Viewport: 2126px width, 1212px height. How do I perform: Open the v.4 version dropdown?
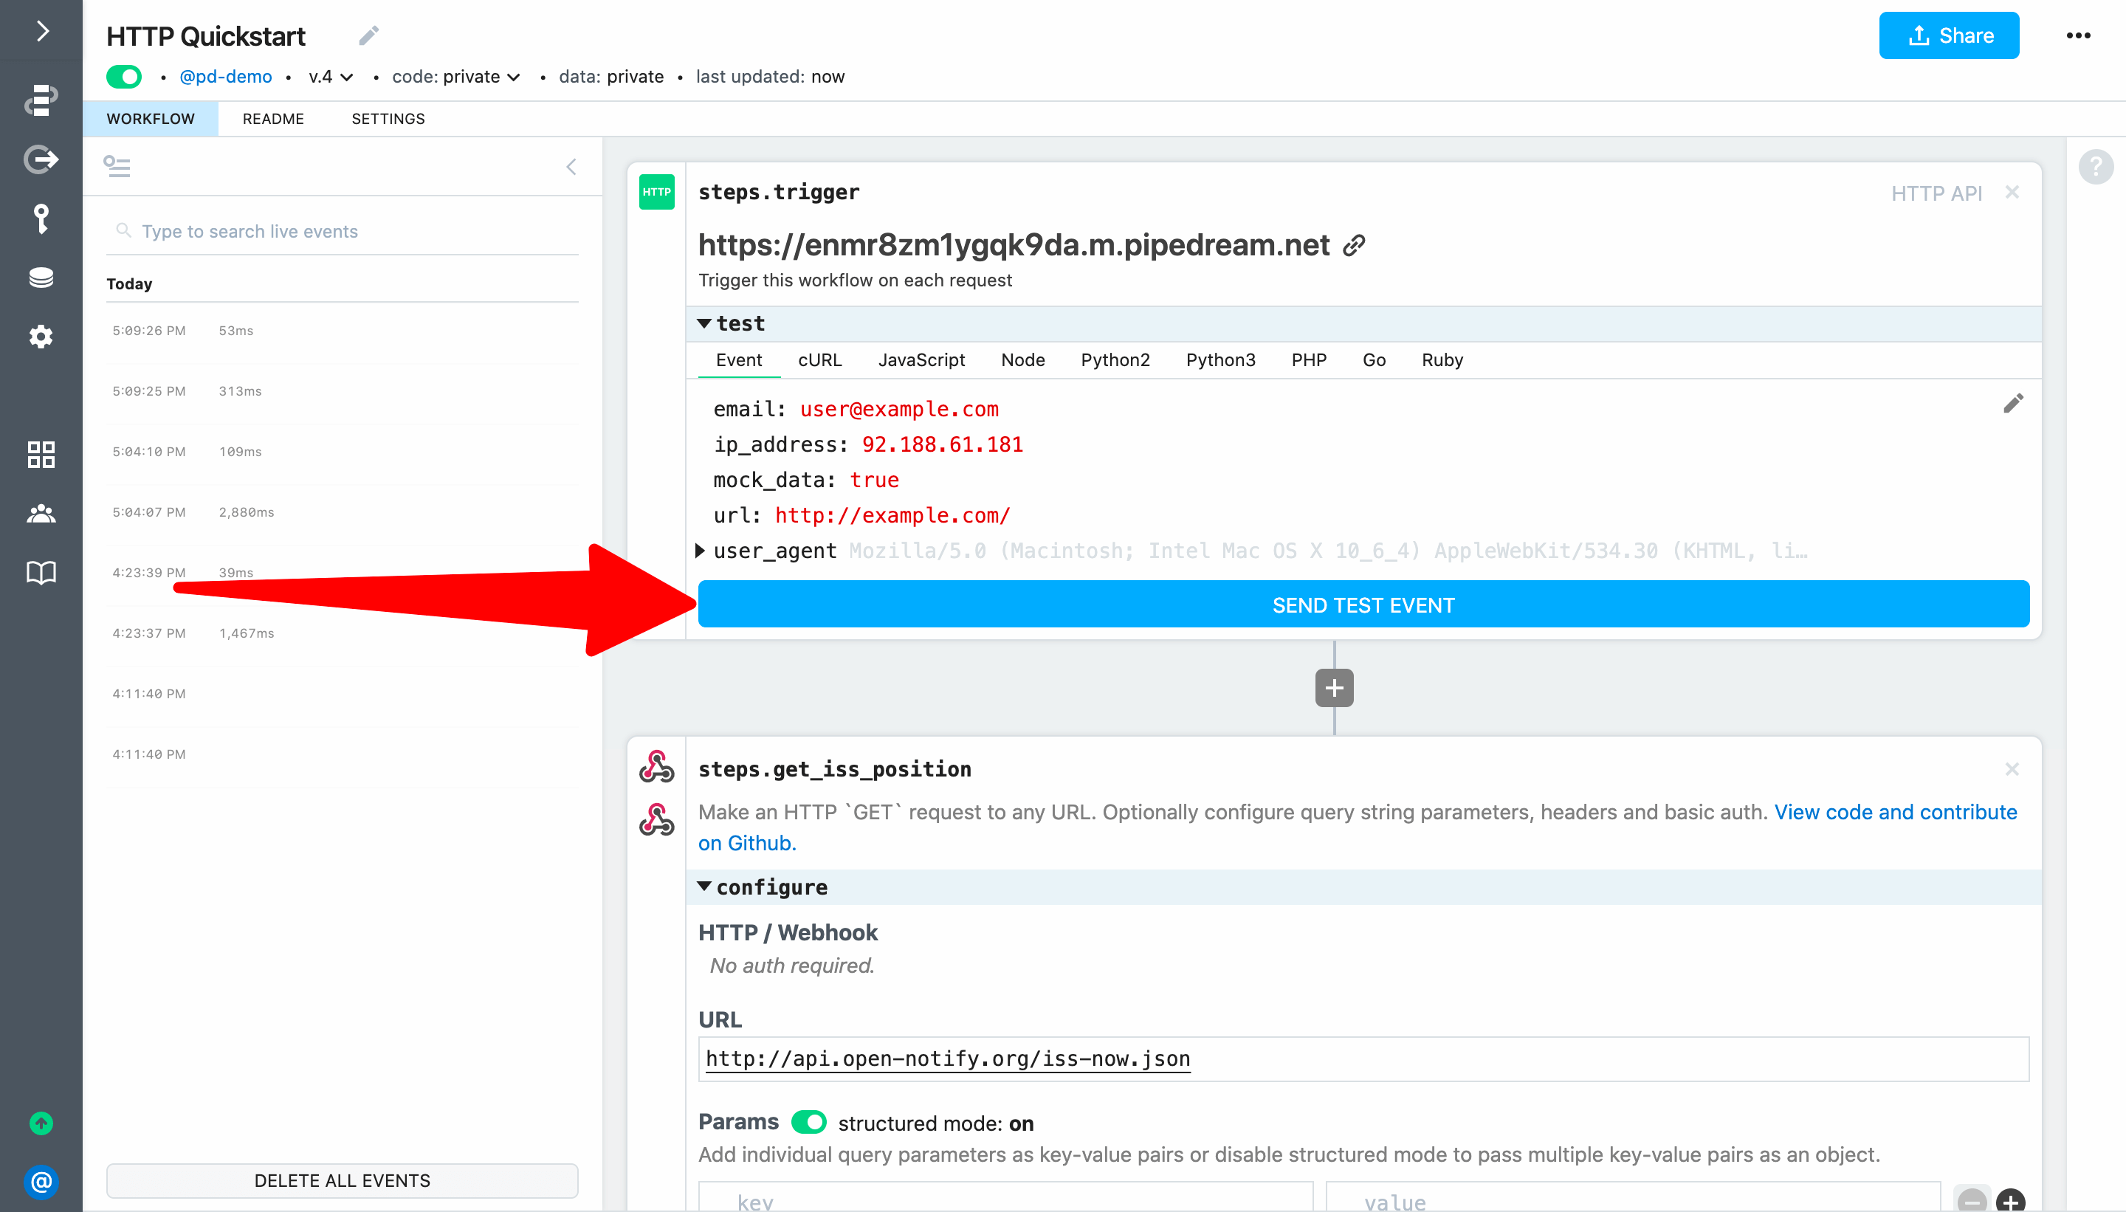pyautogui.click(x=331, y=77)
